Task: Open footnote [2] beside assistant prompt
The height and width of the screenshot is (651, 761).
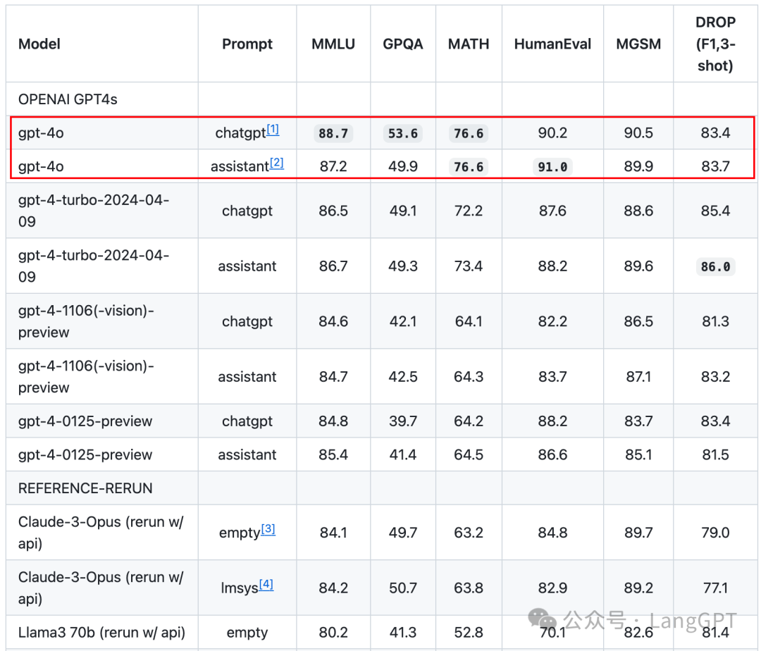Action: pyautogui.click(x=277, y=163)
